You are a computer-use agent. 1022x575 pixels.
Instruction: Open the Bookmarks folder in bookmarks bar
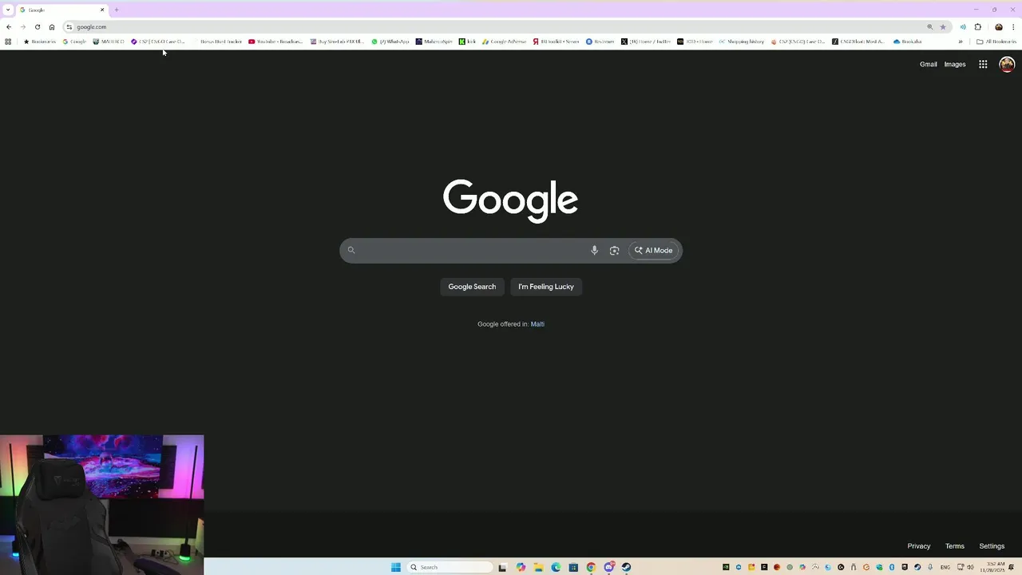point(40,42)
